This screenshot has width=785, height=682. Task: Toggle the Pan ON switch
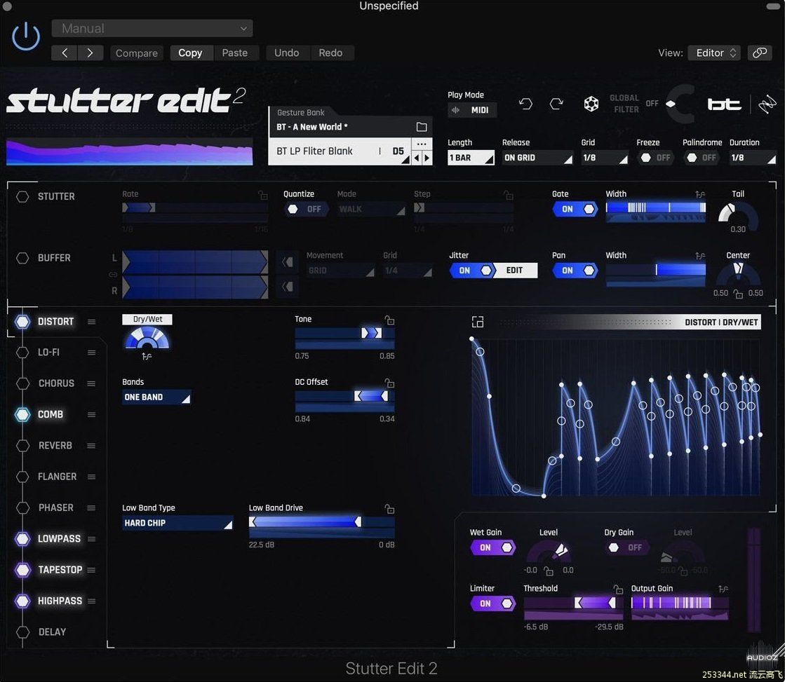point(575,271)
